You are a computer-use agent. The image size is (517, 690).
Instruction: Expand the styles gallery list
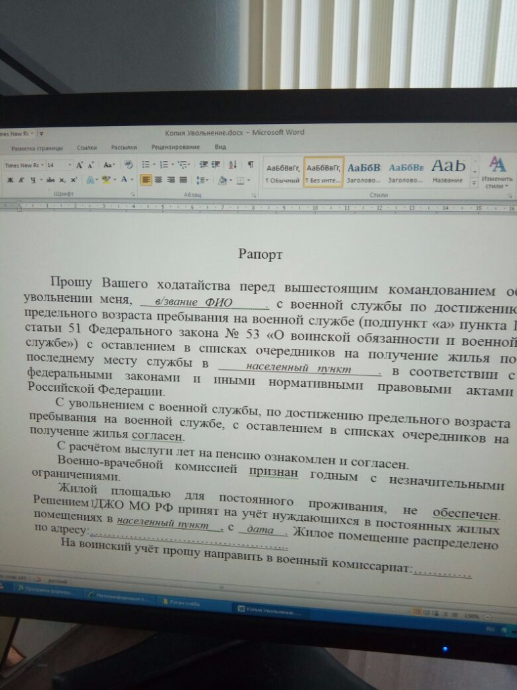pos(475,183)
